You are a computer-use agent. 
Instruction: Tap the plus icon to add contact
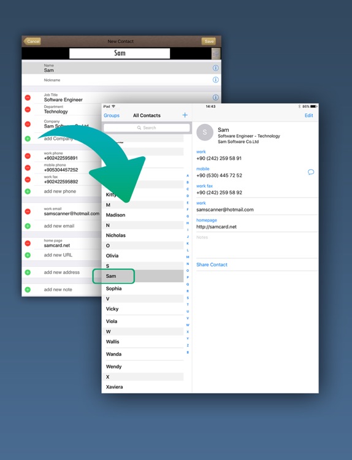click(185, 115)
